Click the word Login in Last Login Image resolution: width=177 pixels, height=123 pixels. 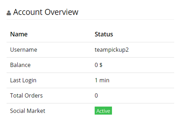point(29,81)
